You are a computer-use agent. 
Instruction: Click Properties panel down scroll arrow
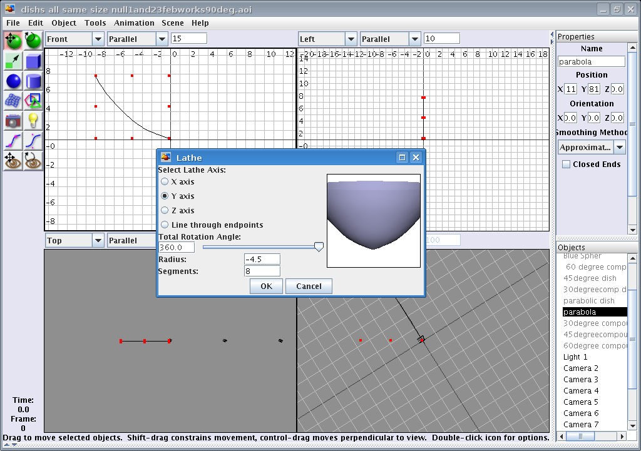(x=632, y=230)
